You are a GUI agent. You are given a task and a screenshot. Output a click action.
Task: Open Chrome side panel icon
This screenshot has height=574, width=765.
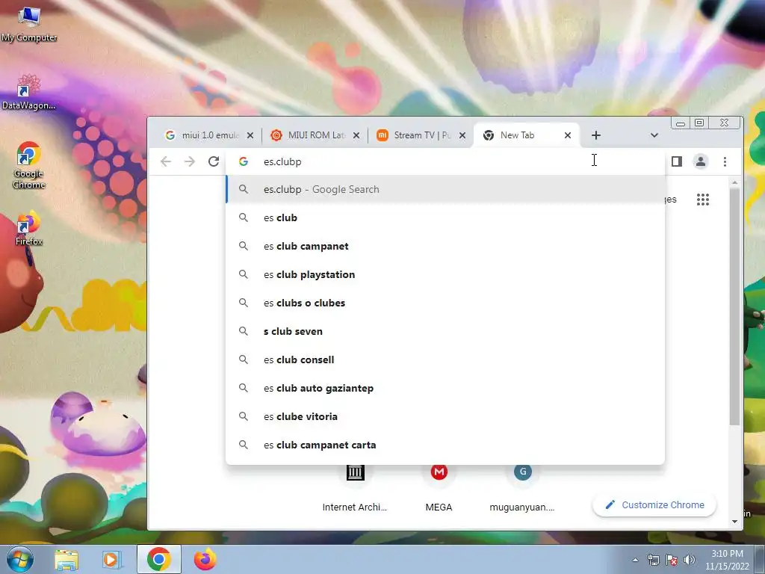677,161
